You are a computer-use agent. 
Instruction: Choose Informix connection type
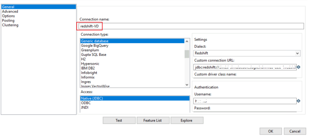click(x=132, y=77)
